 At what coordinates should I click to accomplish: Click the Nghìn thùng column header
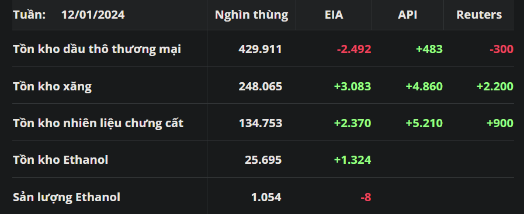[x=251, y=15]
